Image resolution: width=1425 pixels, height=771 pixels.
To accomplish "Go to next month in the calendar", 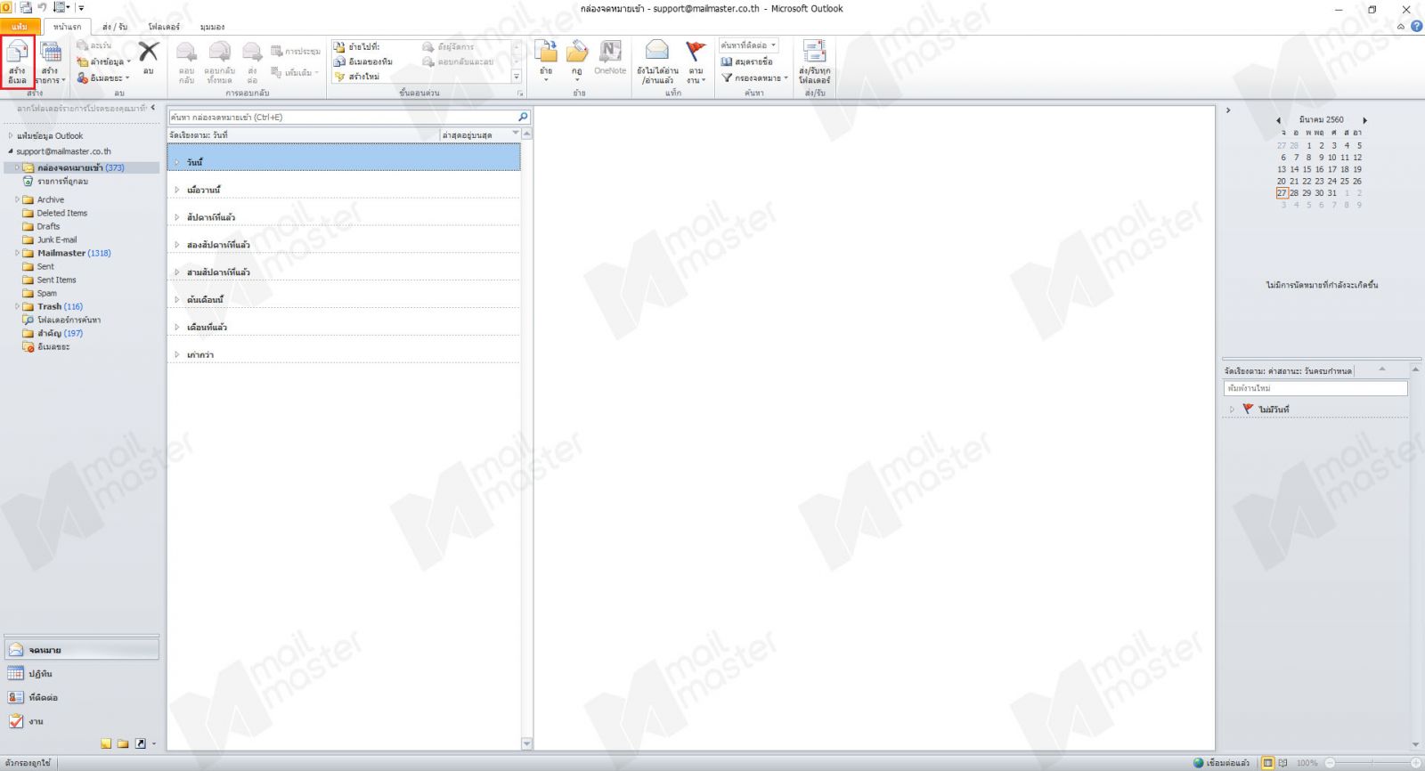I will pos(1364,120).
